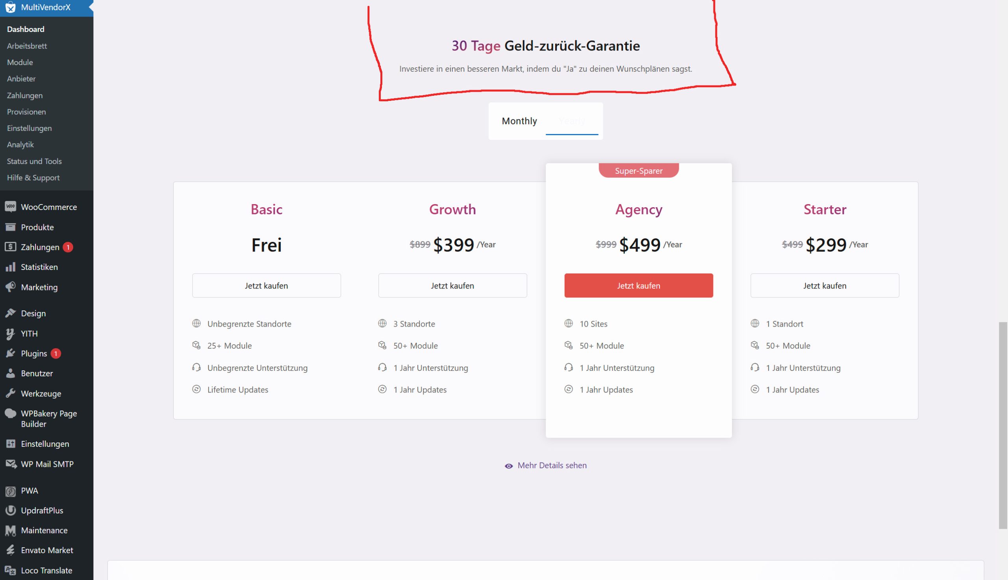
Task: Click the WooCommerce icon in sidebar
Action: tap(10, 207)
